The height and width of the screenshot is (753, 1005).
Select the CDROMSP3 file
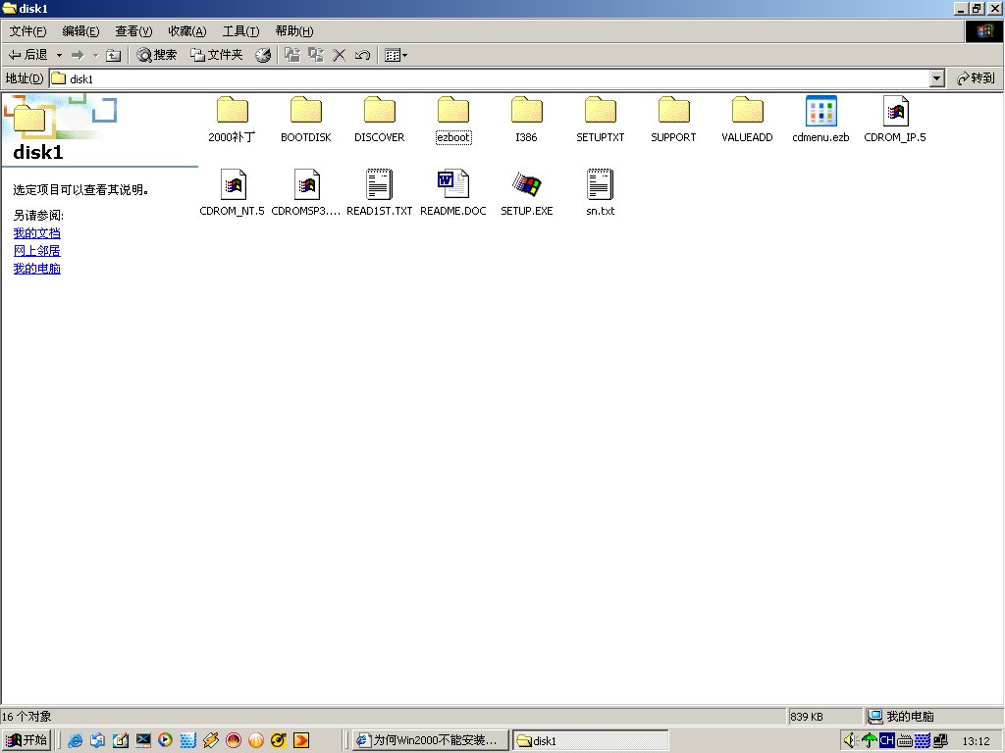[306, 193]
